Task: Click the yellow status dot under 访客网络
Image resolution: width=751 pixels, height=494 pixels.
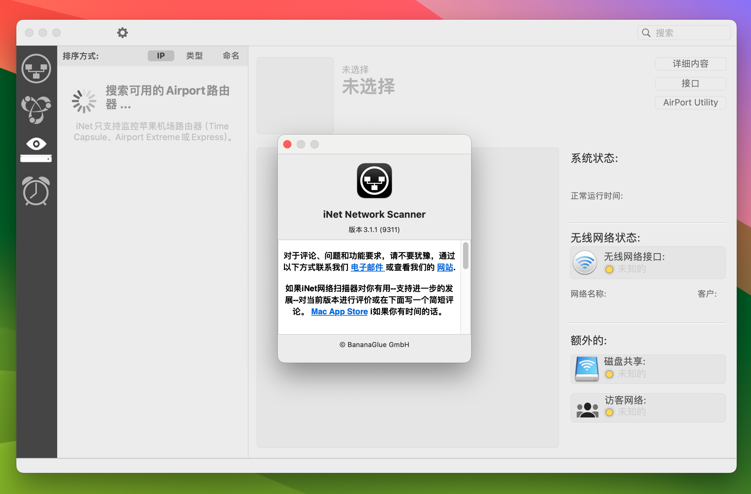Action: point(609,412)
